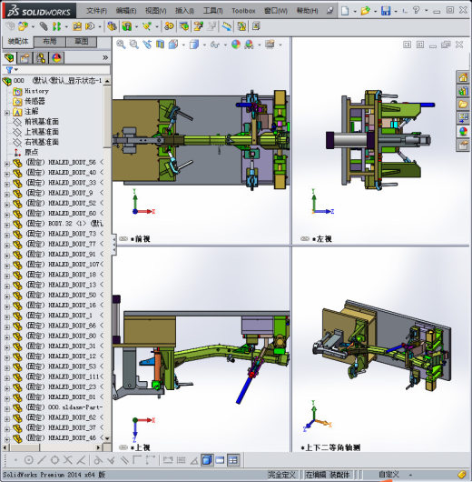Click the Save disk icon in the title bar

(386, 11)
